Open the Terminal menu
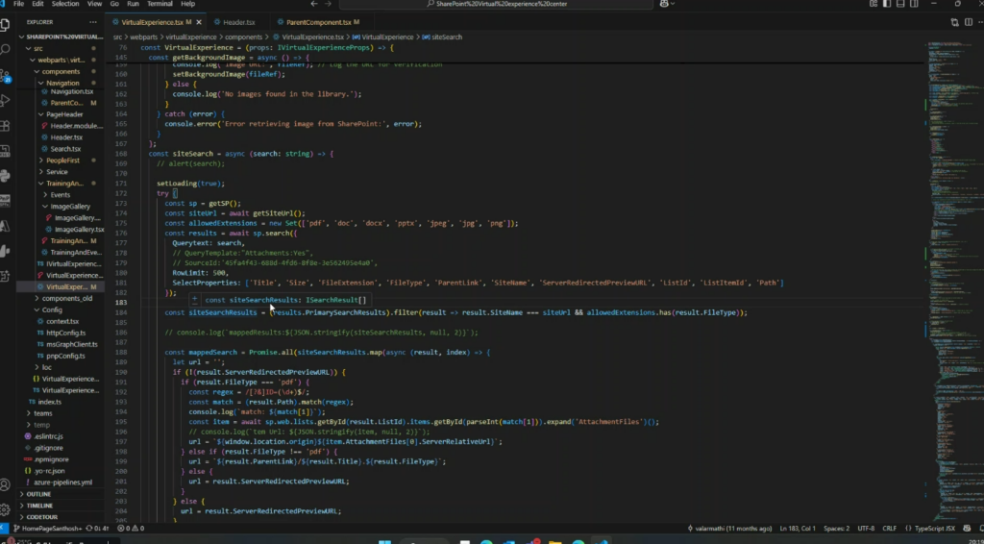 coord(160,4)
